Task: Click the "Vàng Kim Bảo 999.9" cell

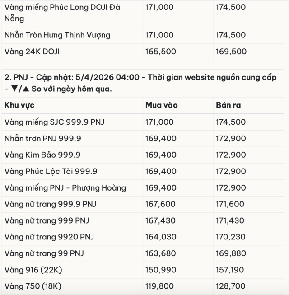Action: [x=42, y=155]
